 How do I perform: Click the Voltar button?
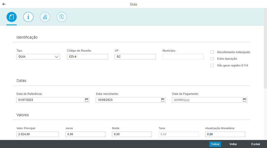(233, 144)
